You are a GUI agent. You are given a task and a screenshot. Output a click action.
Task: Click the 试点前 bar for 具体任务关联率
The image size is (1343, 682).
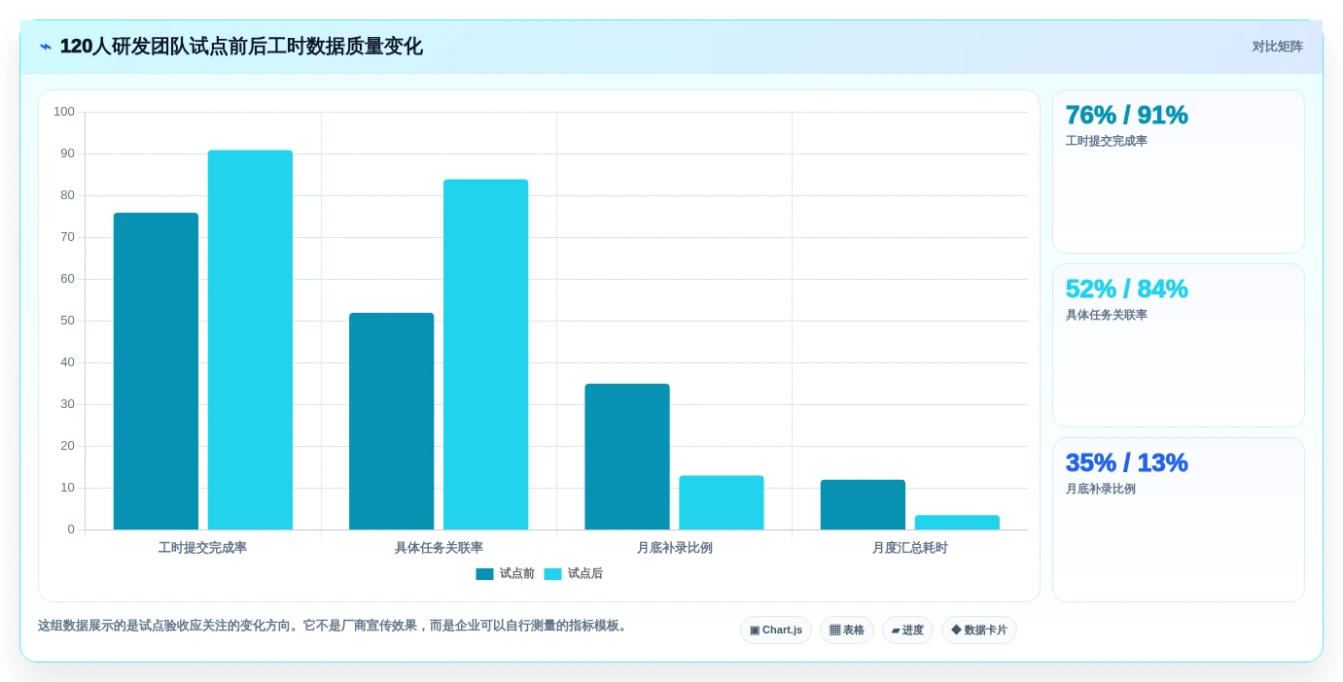click(391, 421)
